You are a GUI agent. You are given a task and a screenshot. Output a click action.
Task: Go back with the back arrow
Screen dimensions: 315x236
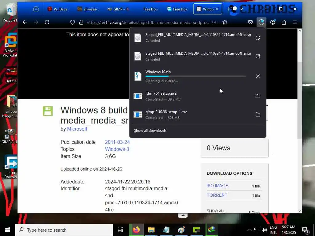click(x=25, y=22)
